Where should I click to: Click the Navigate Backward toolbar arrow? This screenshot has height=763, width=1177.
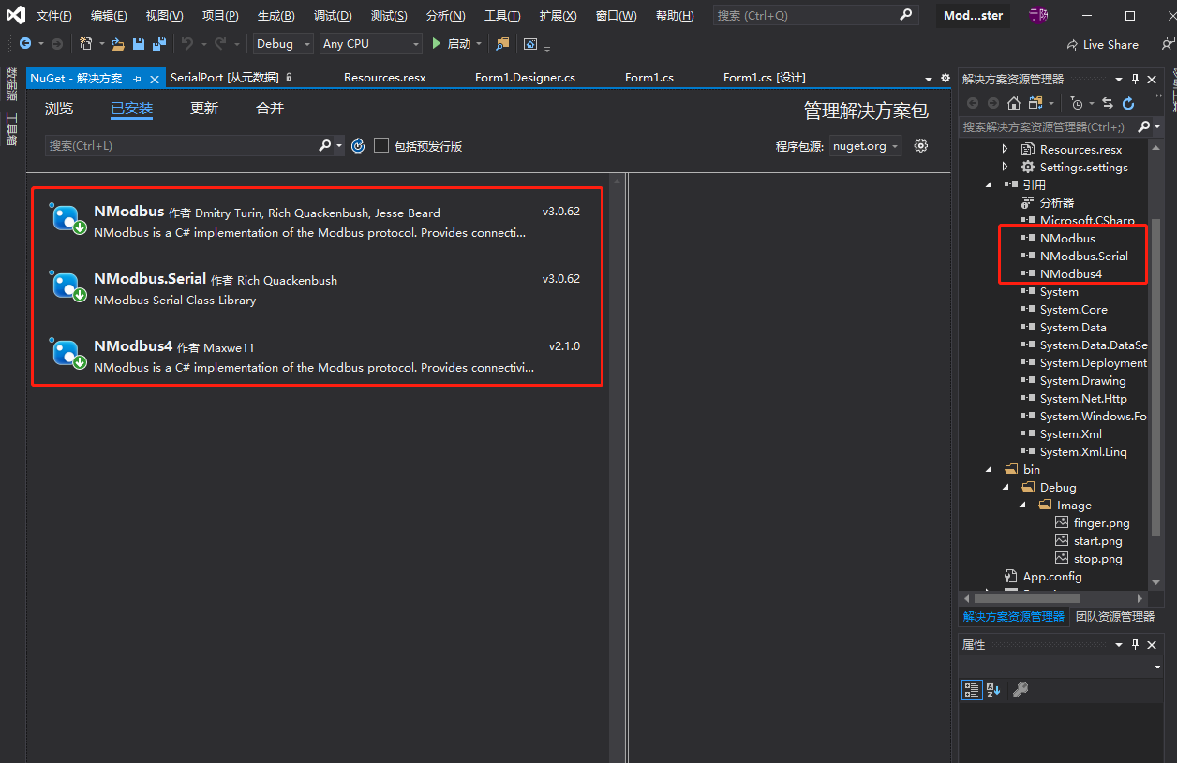(x=25, y=44)
